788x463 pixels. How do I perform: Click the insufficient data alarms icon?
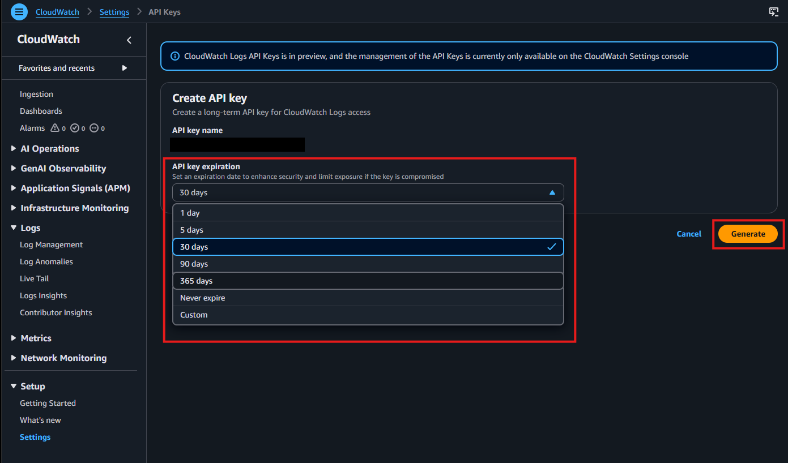pos(93,128)
